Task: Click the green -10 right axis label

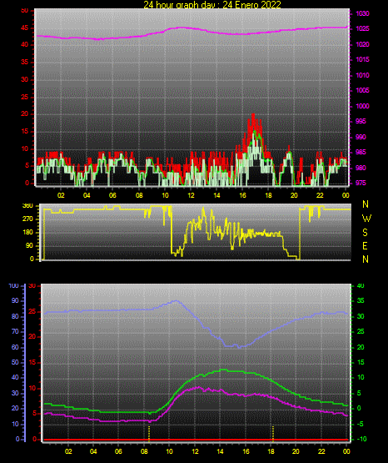Action: point(361,439)
